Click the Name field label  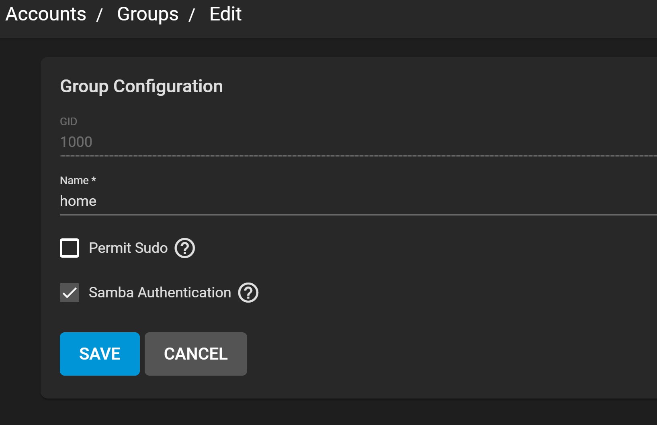[x=74, y=181]
